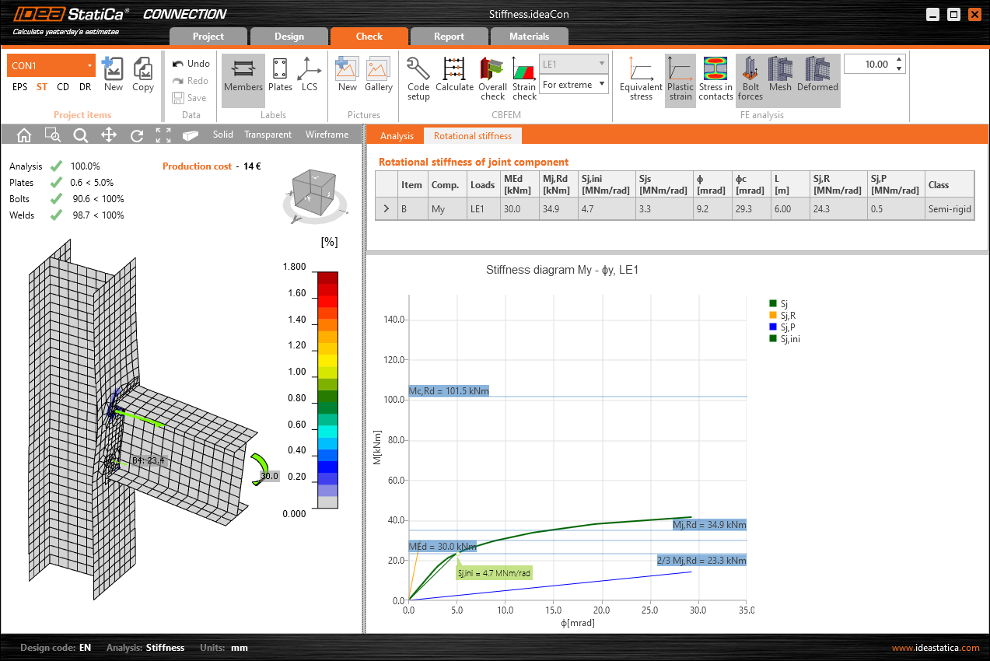
Task: Switch to the Report tab
Action: coord(449,37)
